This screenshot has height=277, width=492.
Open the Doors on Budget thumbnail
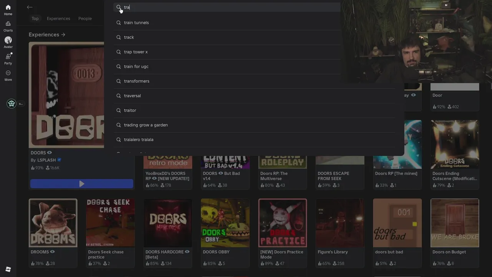click(455, 223)
